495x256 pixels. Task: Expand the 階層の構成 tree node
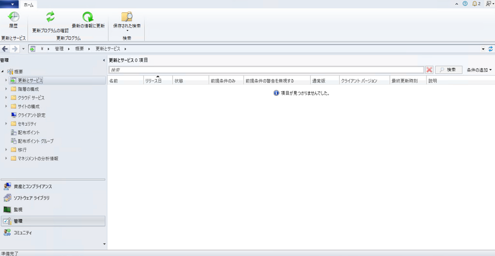pyautogui.click(x=6, y=89)
